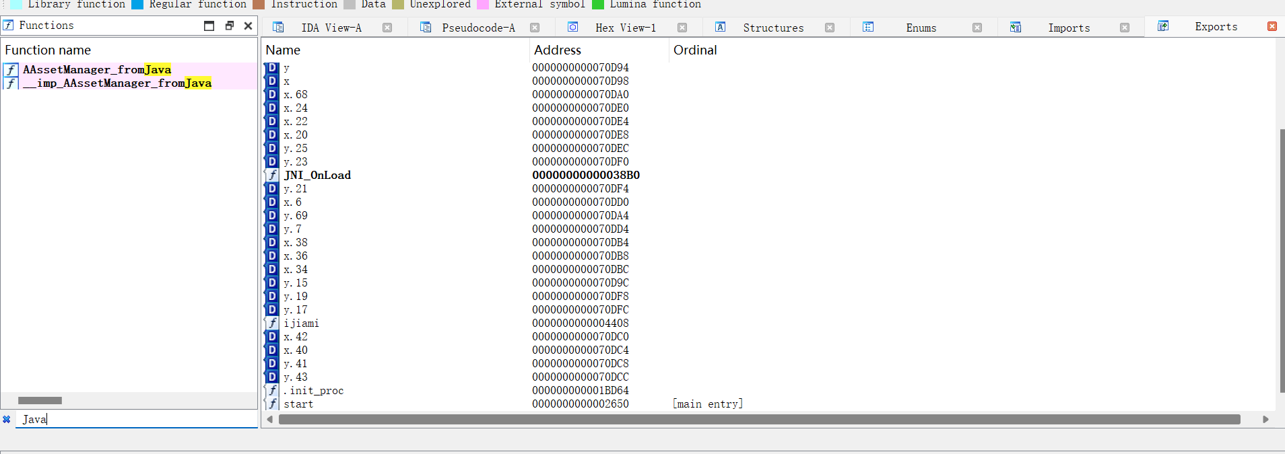Maximize the Functions panel
The image size is (1285, 454).
pos(209,26)
